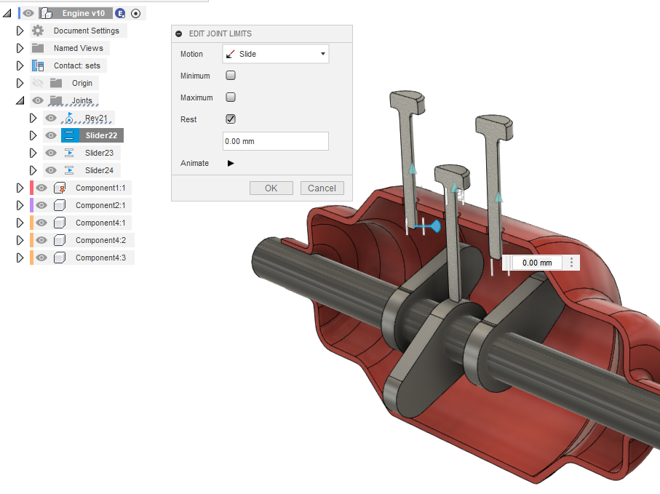Uncheck the Rest checkbox
660x494 pixels.
(231, 119)
